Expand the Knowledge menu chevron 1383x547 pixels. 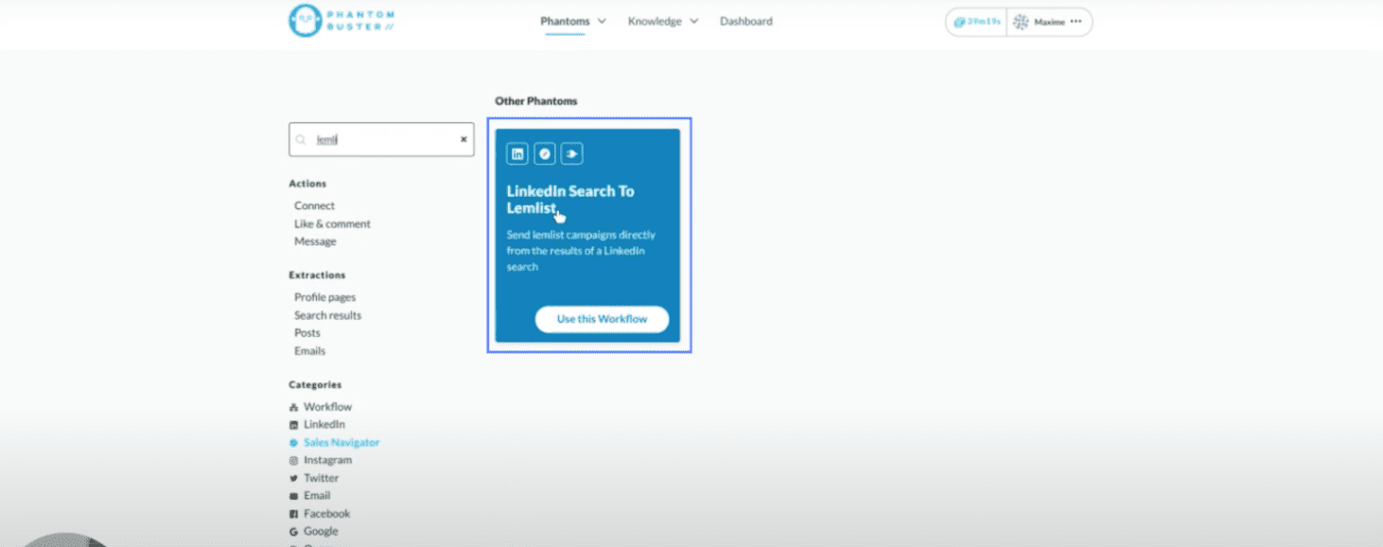tap(693, 21)
